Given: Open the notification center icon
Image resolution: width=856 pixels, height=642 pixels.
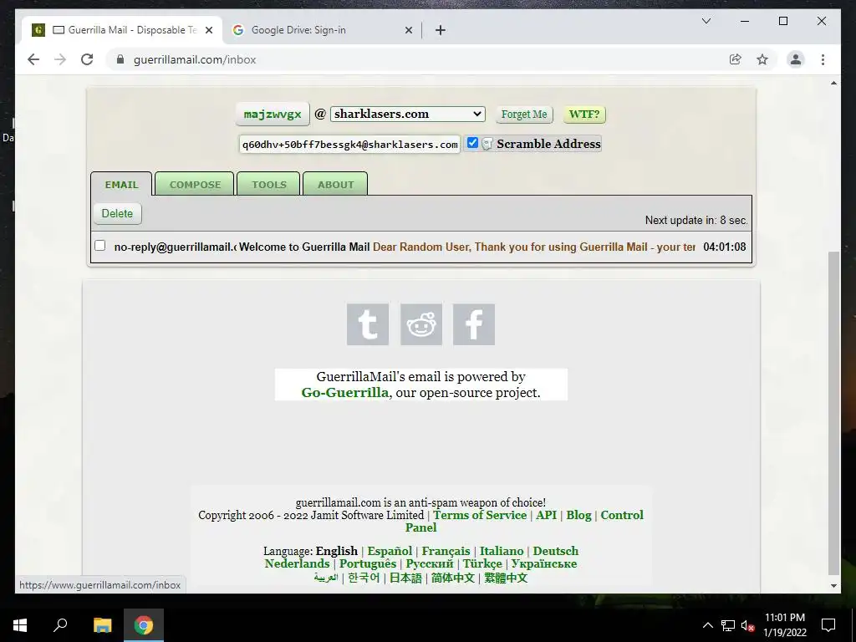Looking at the screenshot, I should [828, 625].
